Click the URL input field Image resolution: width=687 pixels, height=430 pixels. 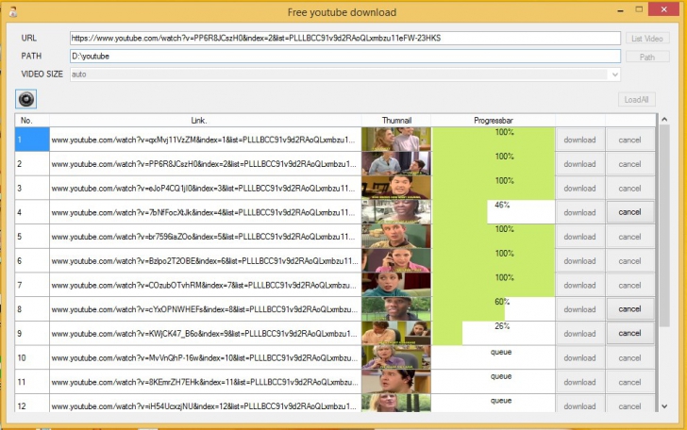pyautogui.click(x=344, y=38)
